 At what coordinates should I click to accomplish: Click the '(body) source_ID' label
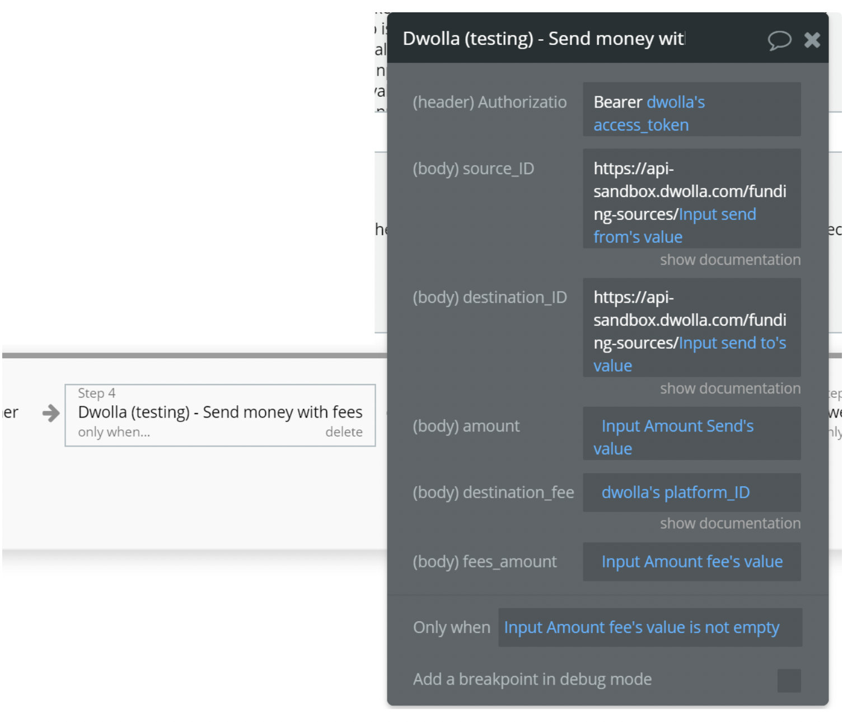[x=474, y=168]
